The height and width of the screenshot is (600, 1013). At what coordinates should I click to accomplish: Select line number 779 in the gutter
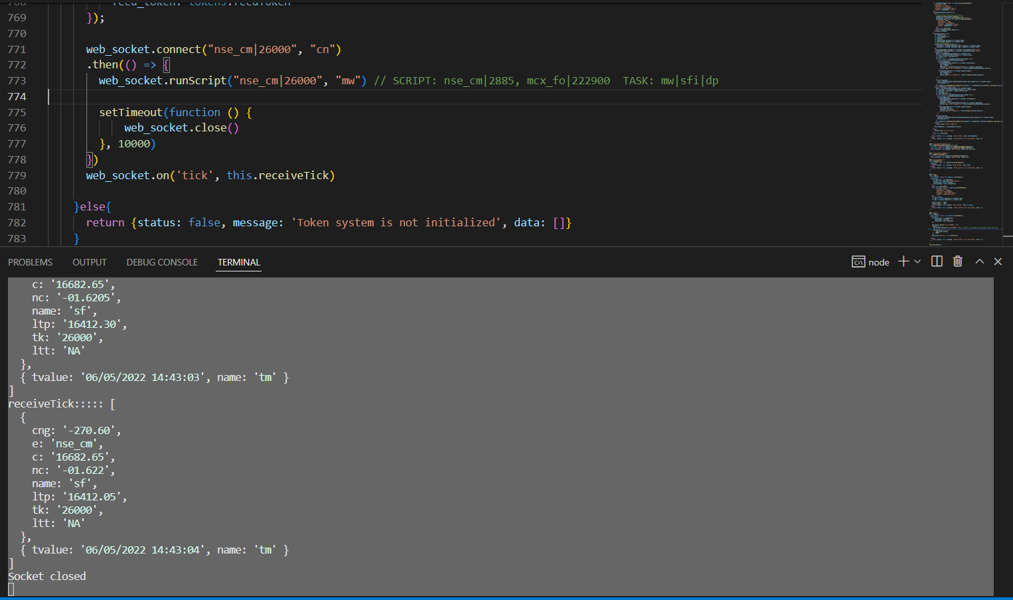17,175
